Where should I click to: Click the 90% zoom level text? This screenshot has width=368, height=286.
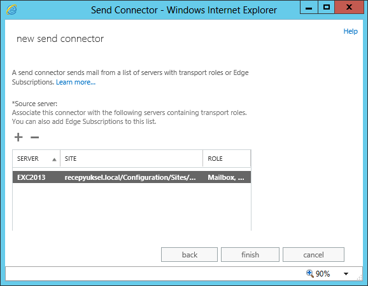[x=323, y=273]
